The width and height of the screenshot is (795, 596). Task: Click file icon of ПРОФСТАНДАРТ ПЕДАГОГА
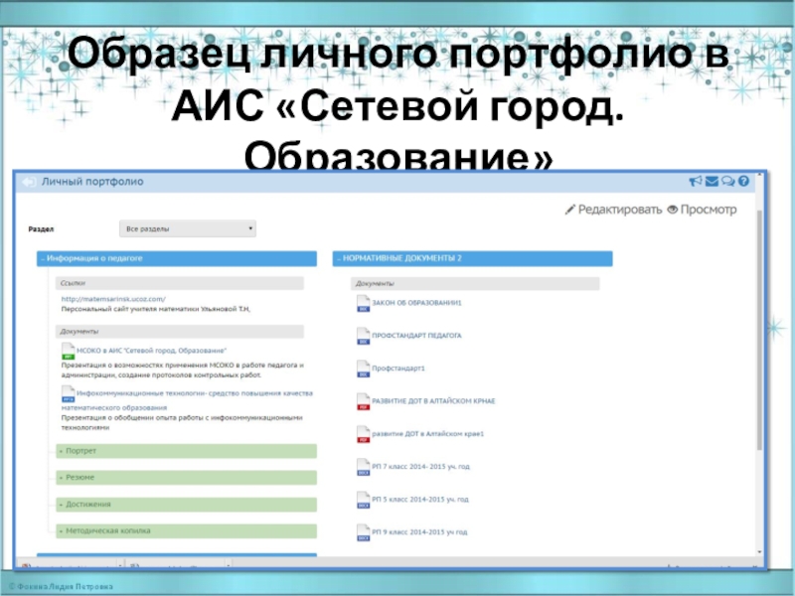(x=363, y=336)
